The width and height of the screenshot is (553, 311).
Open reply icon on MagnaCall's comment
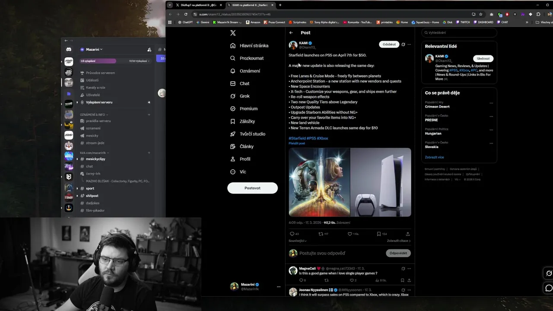coord(302,280)
